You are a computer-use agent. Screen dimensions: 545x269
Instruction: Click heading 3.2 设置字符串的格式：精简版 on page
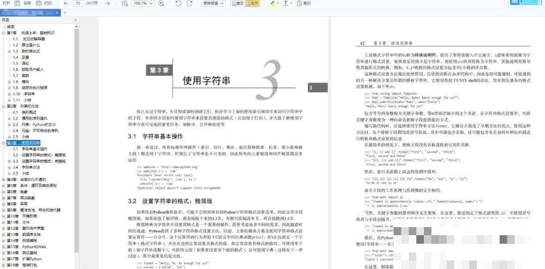pos(170,201)
